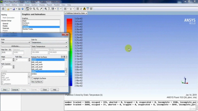This screenshot has width=198, height=111.
Task: Decrease Path Skip with down spinner arrow
Action: tap(29, 60)
